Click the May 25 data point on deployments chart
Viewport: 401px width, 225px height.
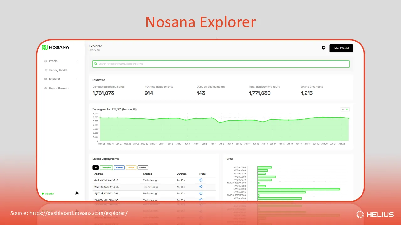click(100, 118)
